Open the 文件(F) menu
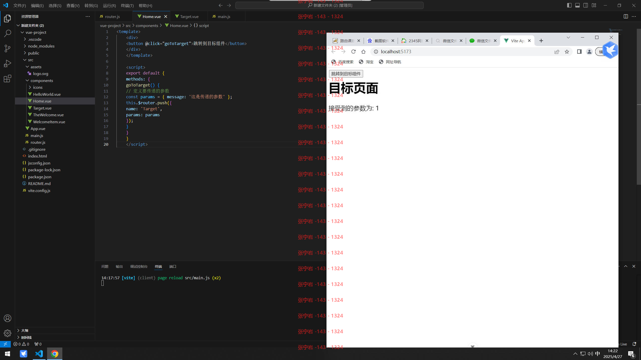 (20, 5)
